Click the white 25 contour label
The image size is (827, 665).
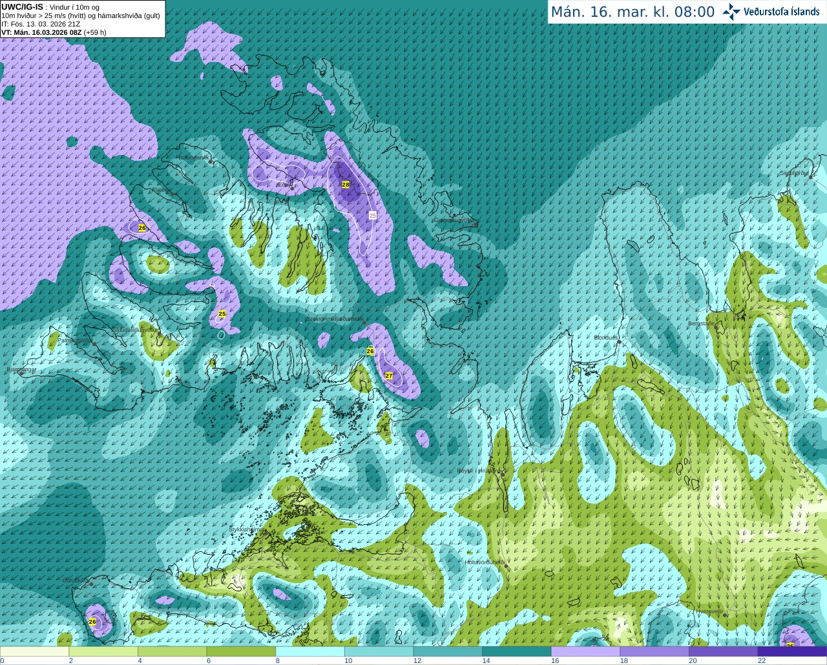373,215
